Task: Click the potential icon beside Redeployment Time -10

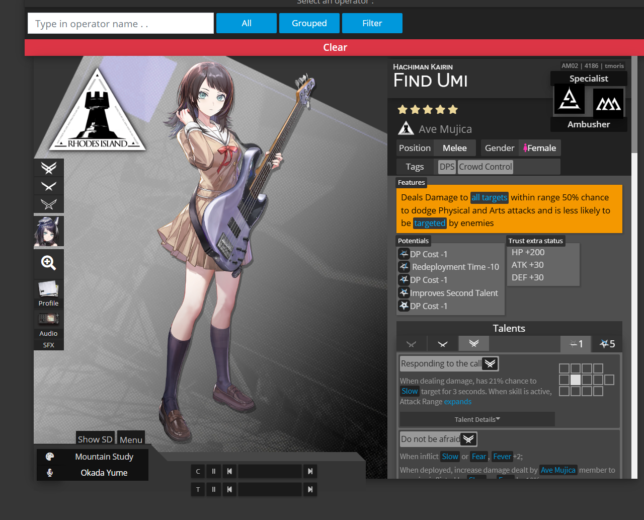Action: (x=404, y=267)
